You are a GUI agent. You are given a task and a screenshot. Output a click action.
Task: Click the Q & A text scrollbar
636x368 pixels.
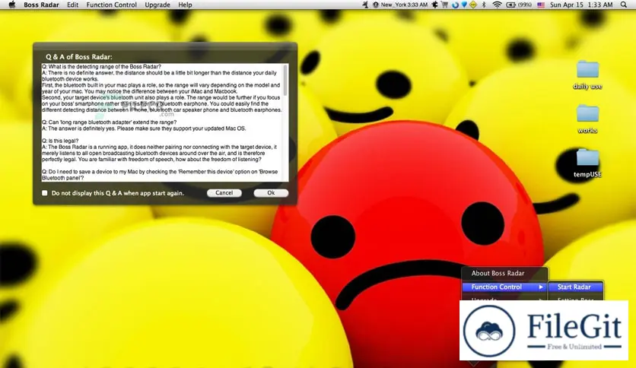click(x=285, y=122)
